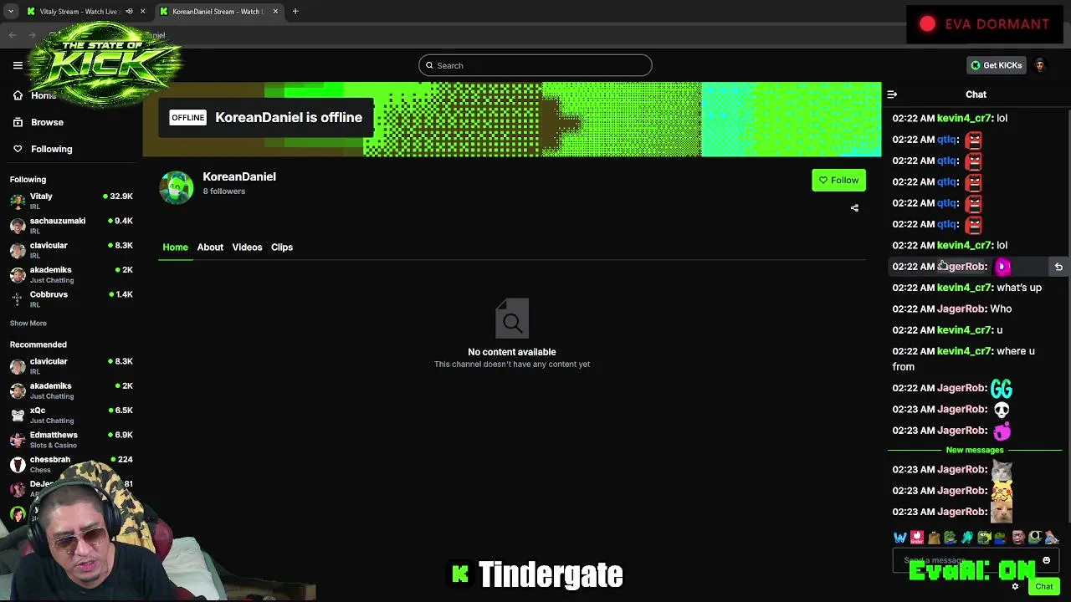Click the skull emote in chat
The image size is (1071, 602).
(1002, 410)
